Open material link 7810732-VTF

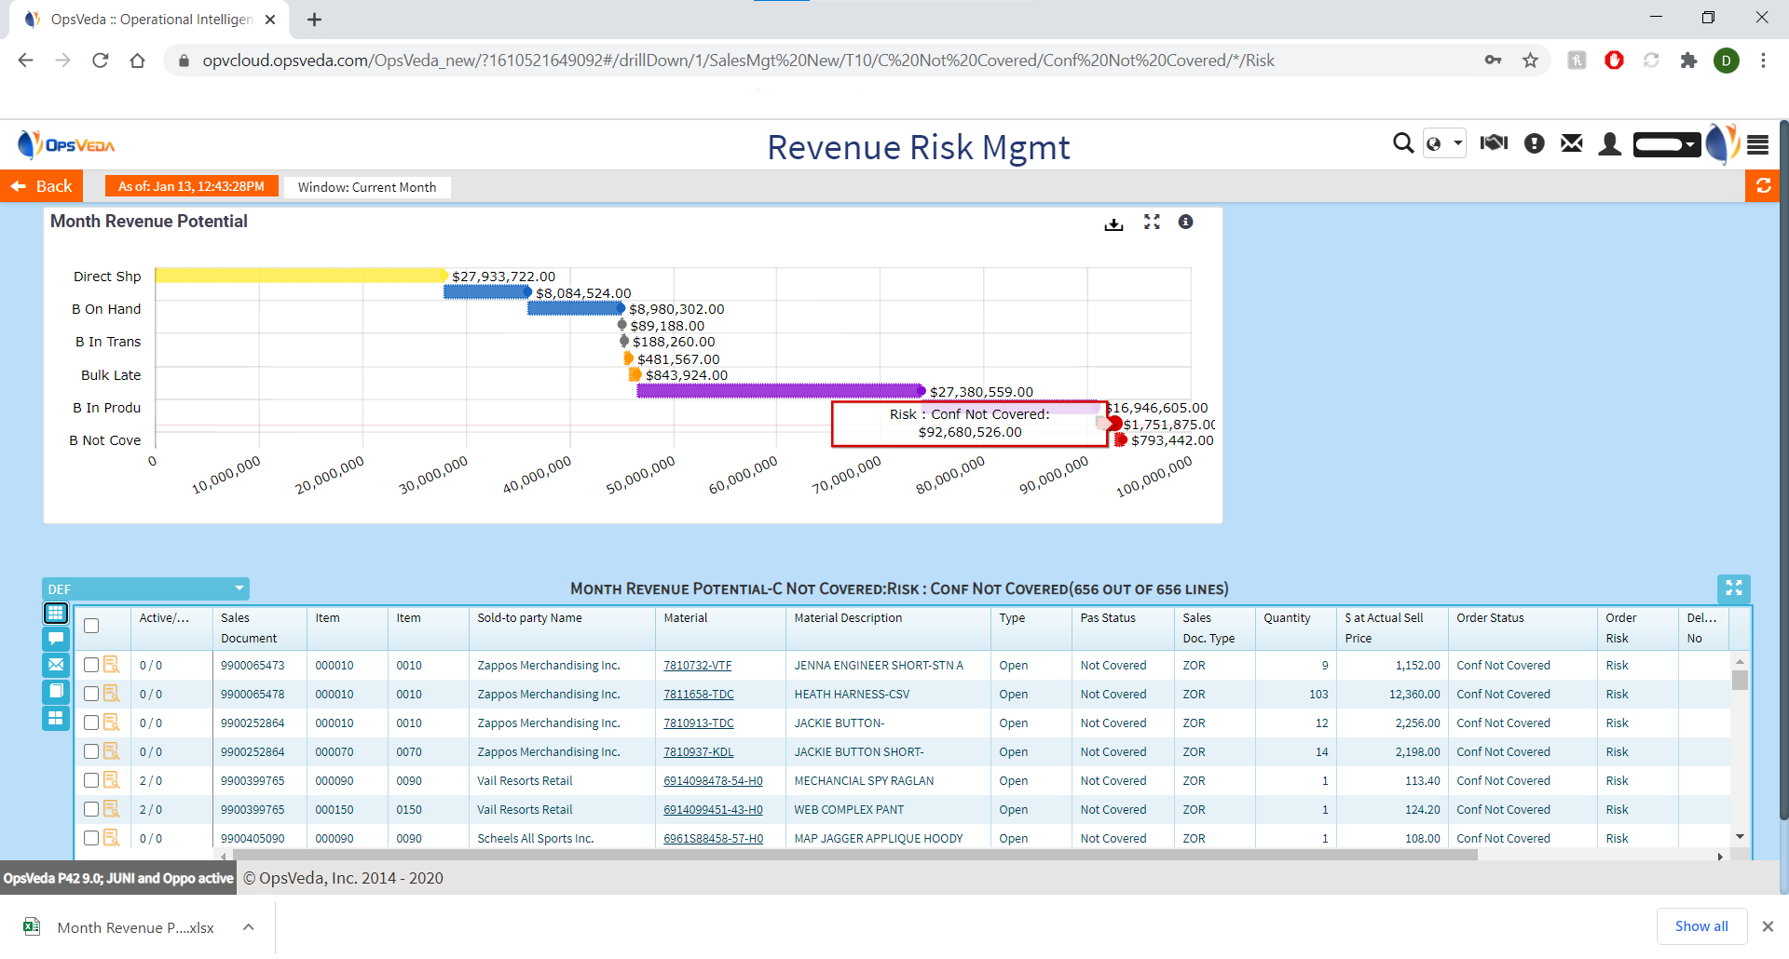[697, 666]
